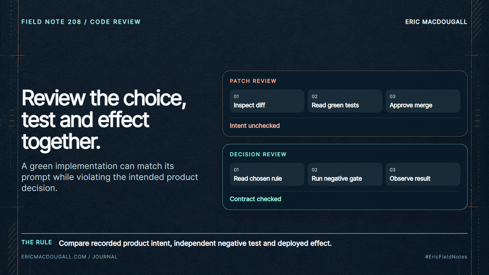Click the Observe result step card
Image resolution: width=489 pixels, height=275 pixels.
[x=423, y=174]
